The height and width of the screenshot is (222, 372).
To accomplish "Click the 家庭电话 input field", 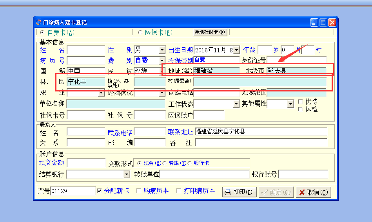I will (x=217, y=93).
